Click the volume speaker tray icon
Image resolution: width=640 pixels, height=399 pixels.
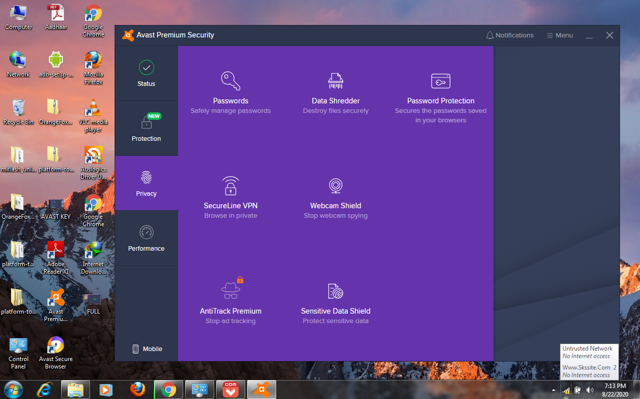(589, 390)
